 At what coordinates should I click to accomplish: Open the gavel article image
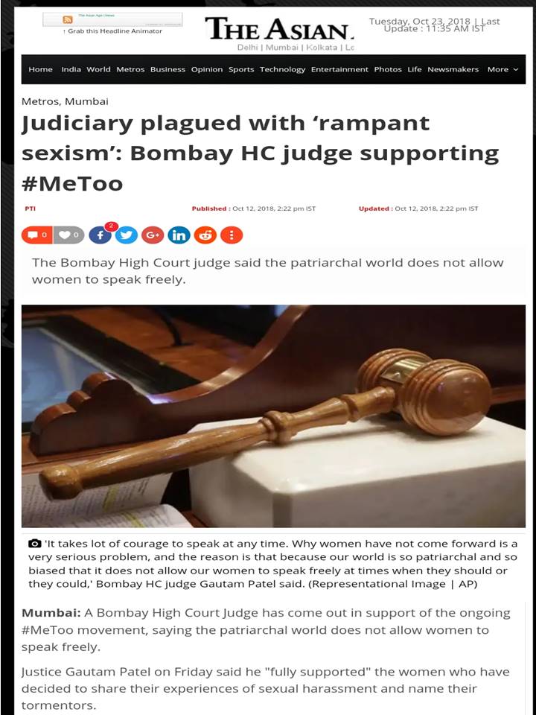(x=273, y=416)
